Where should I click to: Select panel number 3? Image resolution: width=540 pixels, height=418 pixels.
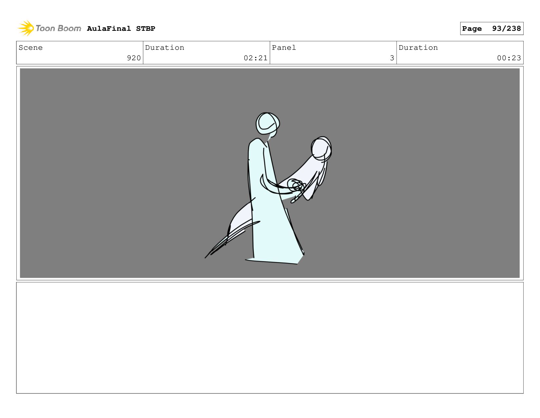[x=392, y=58]
